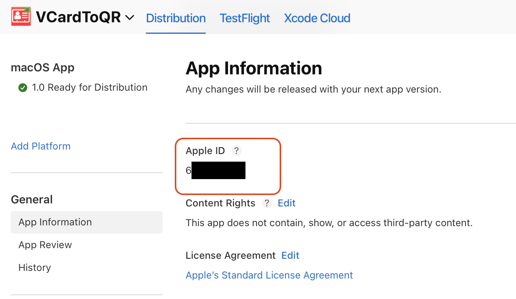Open the Xcode Cloud tab
Screen dimensions: 516x299
[x=317, y=18]
